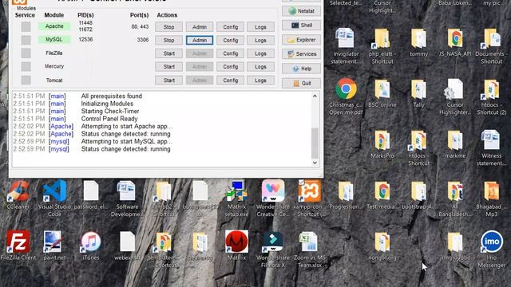Select All Bangladesh Chrome file icon

click(x=455, y=199)
